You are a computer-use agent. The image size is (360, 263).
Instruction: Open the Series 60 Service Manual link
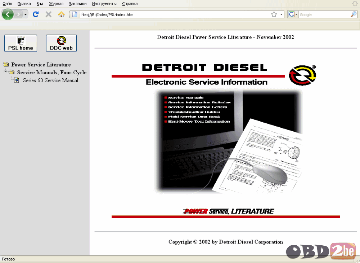click(50, 80)
